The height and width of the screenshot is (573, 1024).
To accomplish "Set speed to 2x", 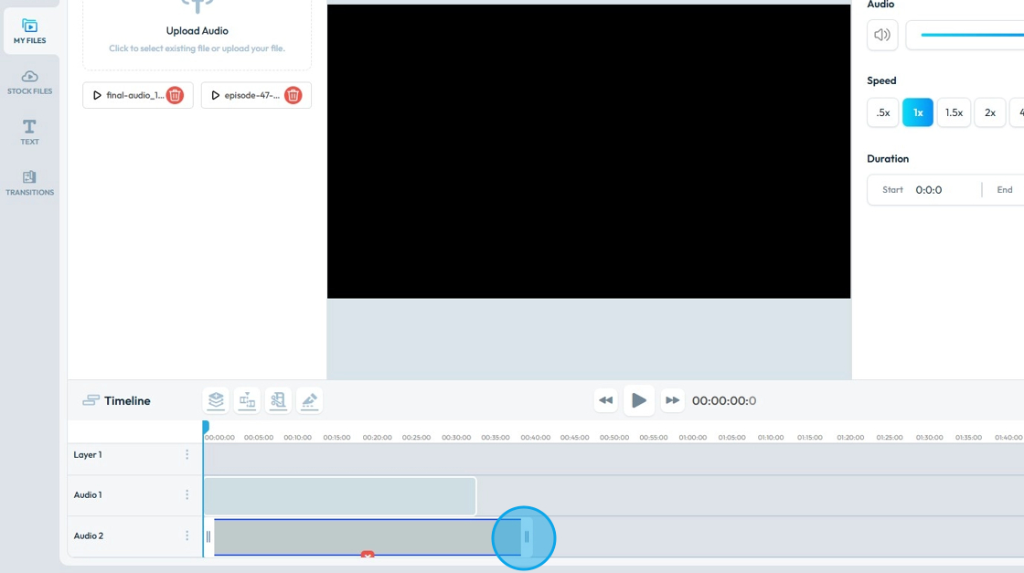I will [990, 113].
